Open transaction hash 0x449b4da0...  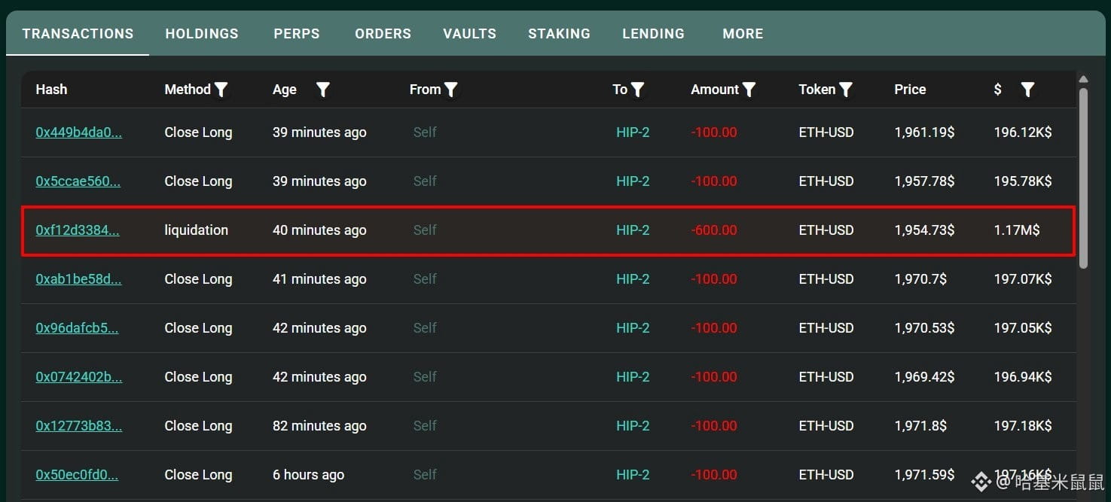pyautogui.click(x=79, y=132)
